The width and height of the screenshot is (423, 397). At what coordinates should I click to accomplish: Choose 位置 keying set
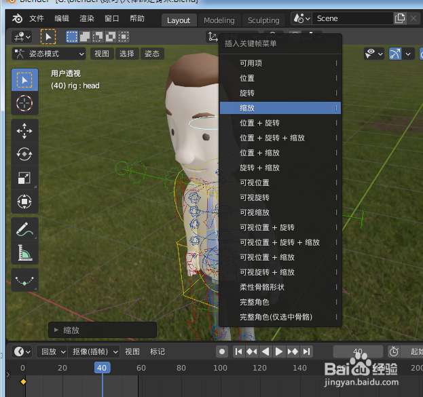pyautogui.click(x=280, y=78)
